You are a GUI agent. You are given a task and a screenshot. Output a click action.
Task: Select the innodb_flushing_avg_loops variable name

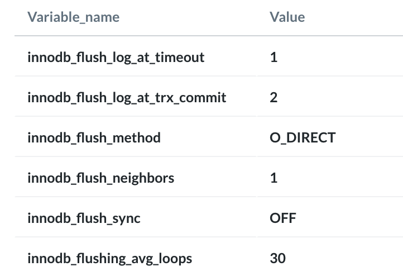pos(110,259)
